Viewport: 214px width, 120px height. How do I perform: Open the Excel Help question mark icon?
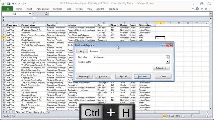coord(197,9)
